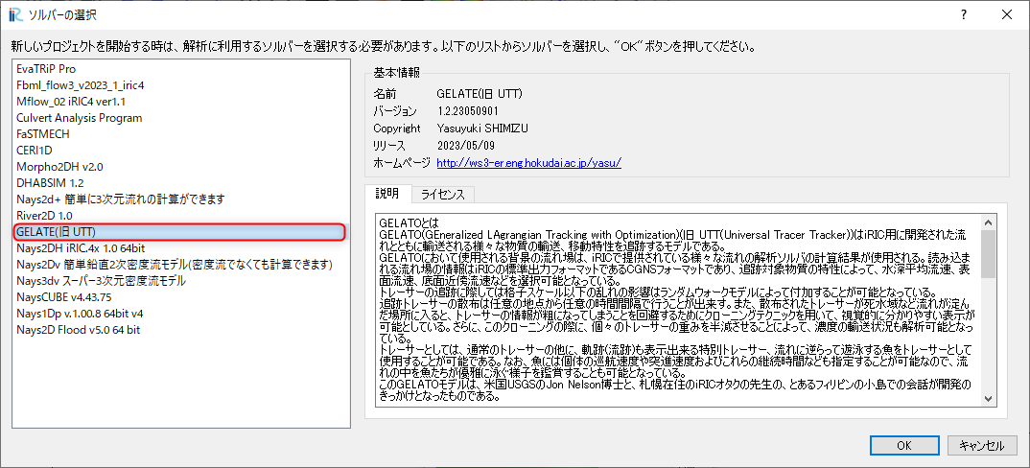Select Nays1Dp v.1.00.8 64bit v4
Viewport: 1030px width, 468px height.
[x=180, y=314]
